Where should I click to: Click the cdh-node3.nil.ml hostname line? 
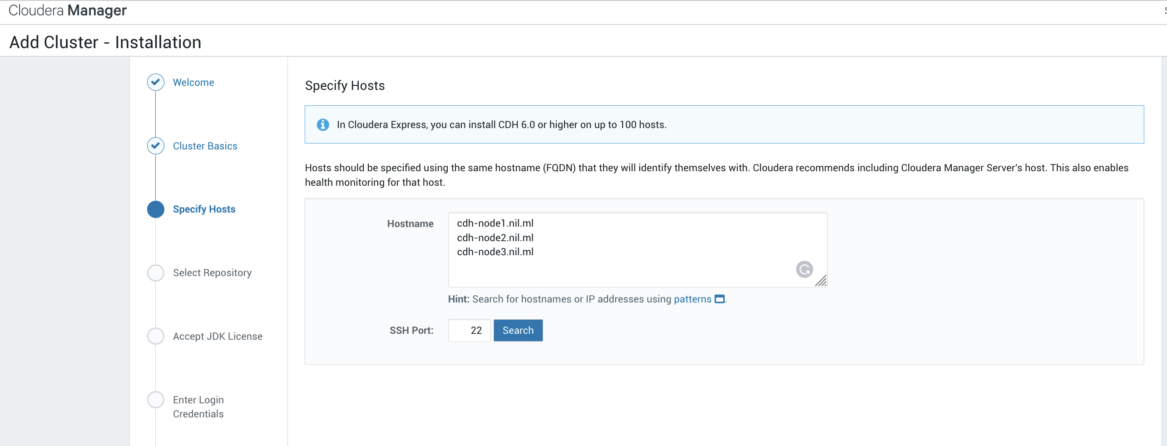[x=495, y=252]
